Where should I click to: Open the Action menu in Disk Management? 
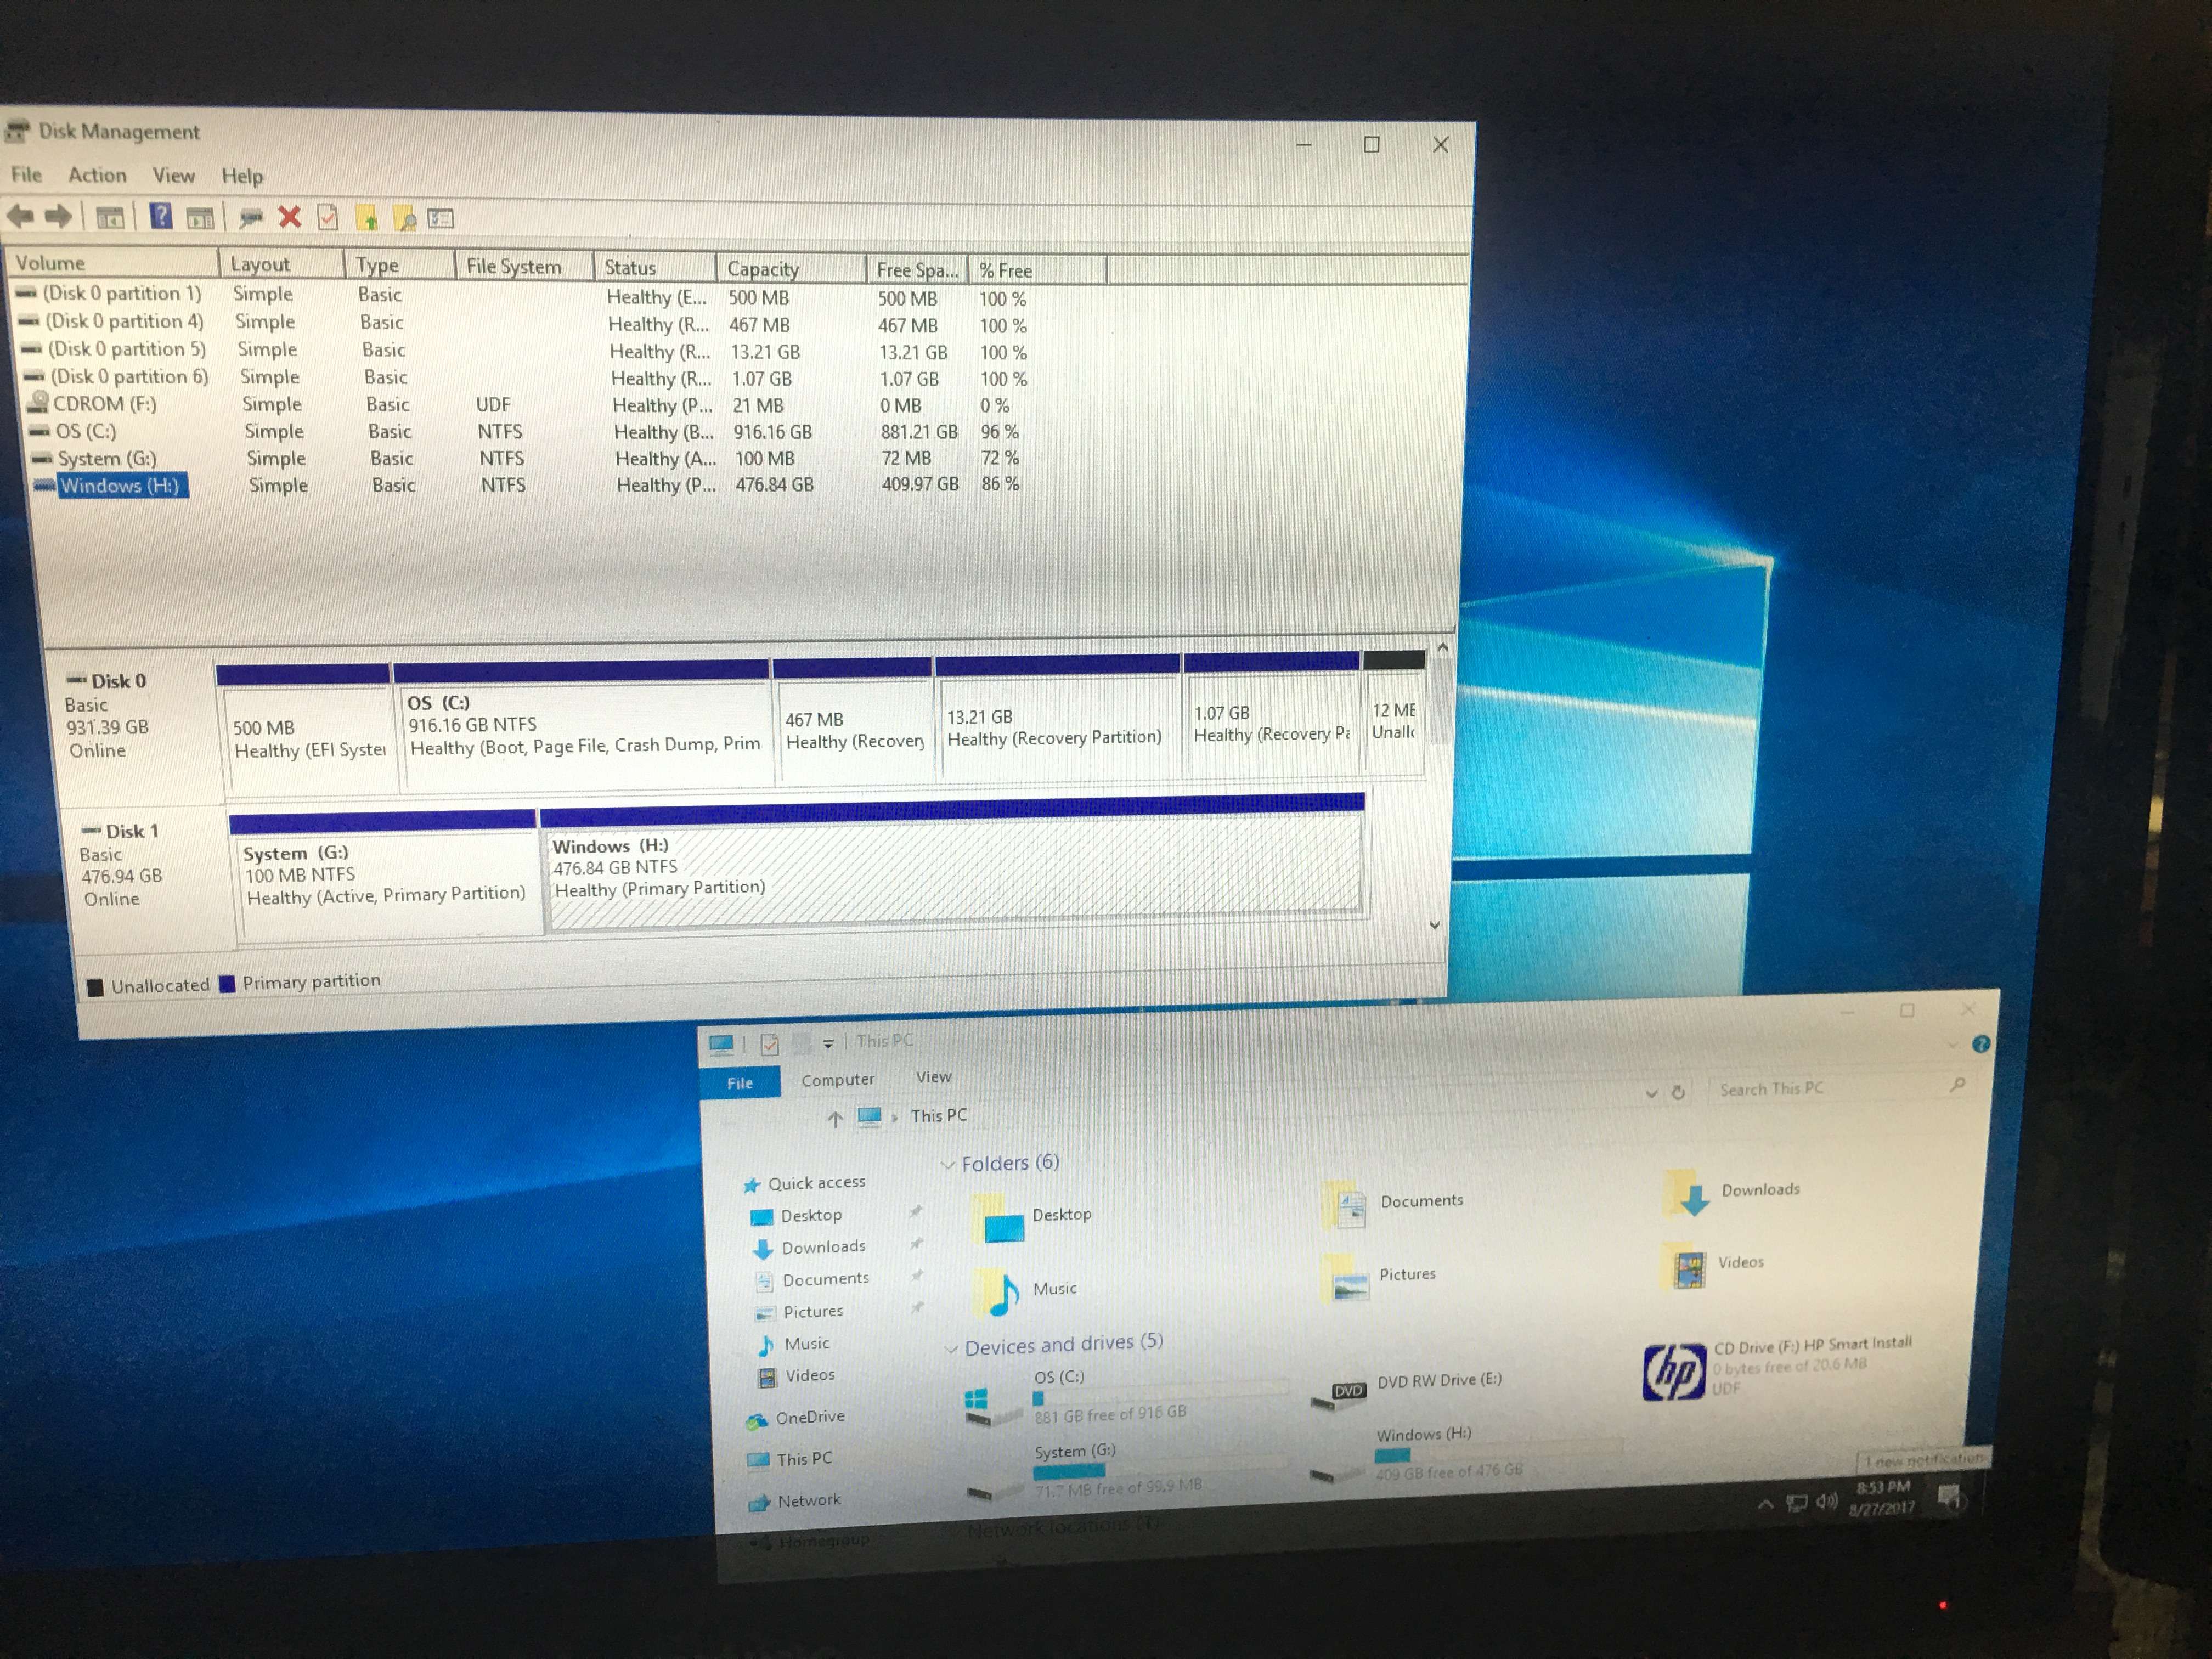(x=97, y=175)
